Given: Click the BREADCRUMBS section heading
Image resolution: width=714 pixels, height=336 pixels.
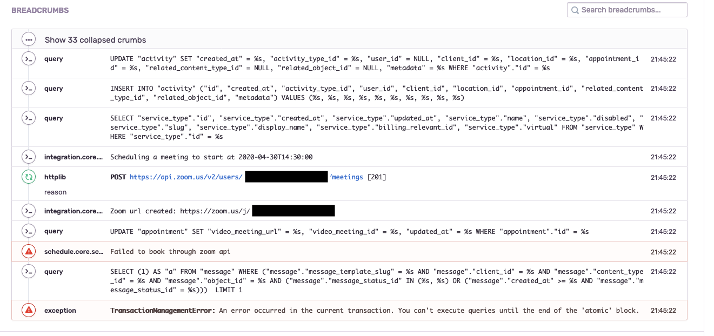Looking at the screenshot, I should [x=40, y=10].
